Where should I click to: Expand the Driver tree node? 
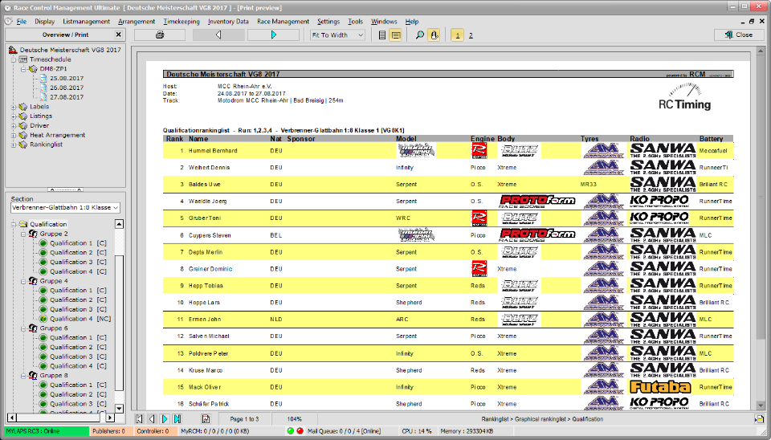(x=14, y=126)
